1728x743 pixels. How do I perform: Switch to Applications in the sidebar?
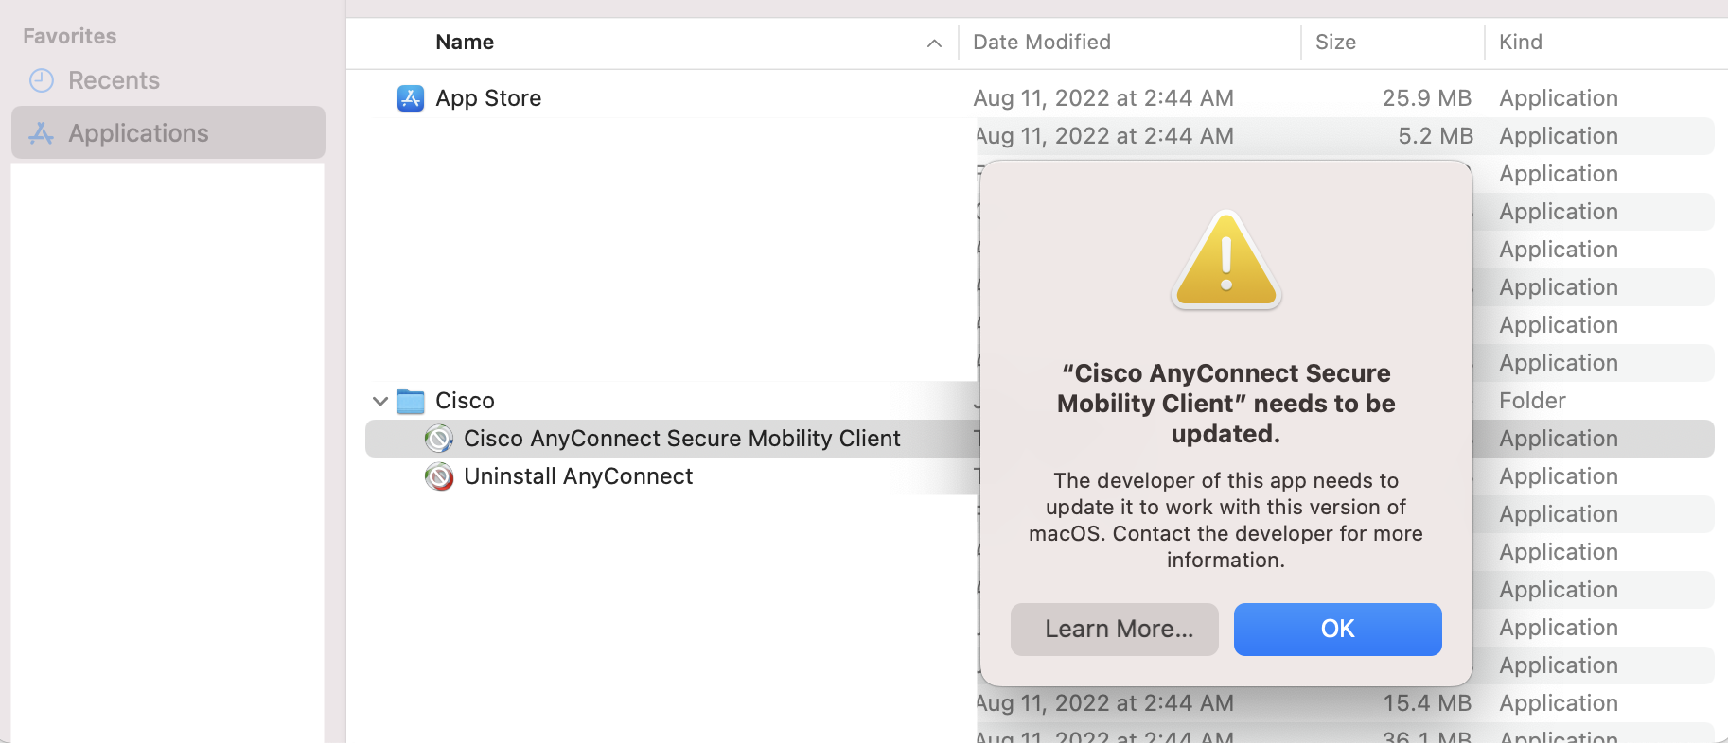(138, 132)
